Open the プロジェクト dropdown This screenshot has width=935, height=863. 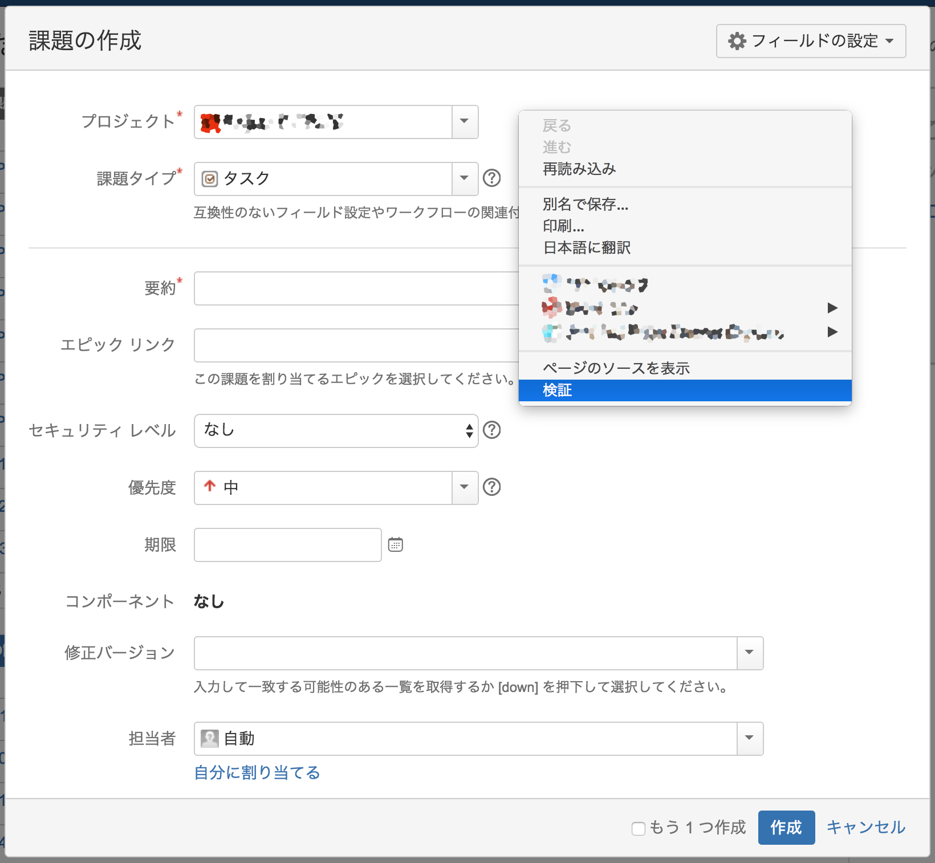click(464, 122)
